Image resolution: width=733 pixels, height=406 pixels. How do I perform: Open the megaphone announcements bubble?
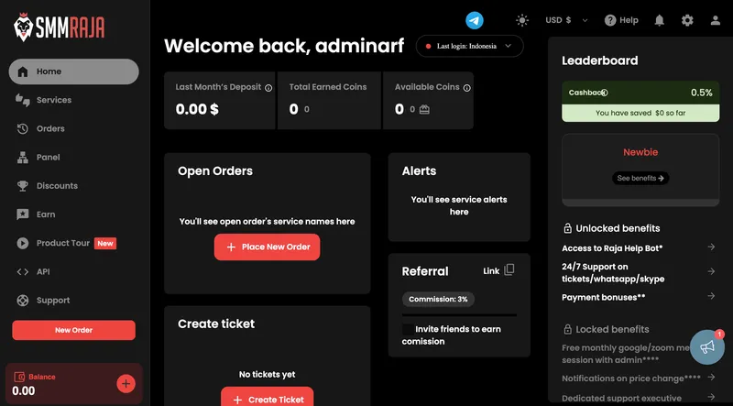pos(707,347)
